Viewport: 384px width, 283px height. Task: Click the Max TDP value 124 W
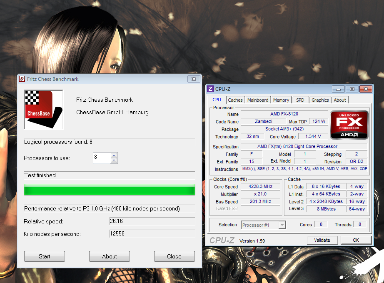pos(319,121)
